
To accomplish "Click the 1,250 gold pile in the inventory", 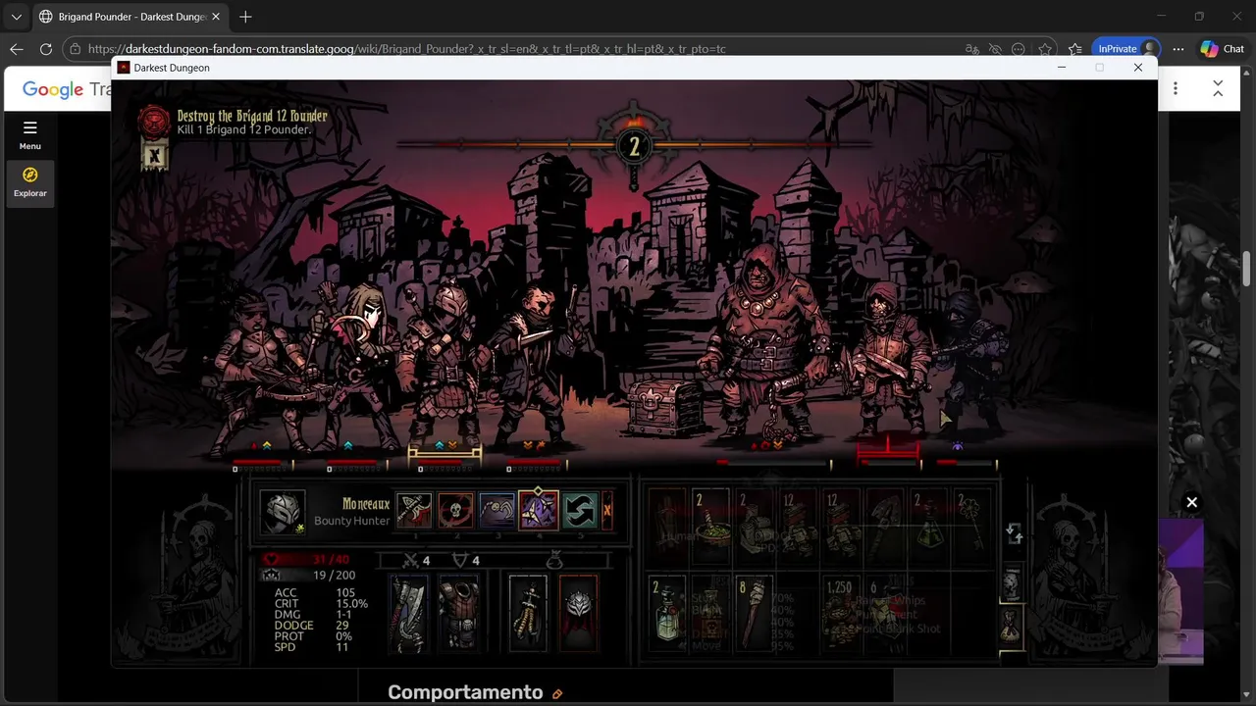I will click(841, 613).
